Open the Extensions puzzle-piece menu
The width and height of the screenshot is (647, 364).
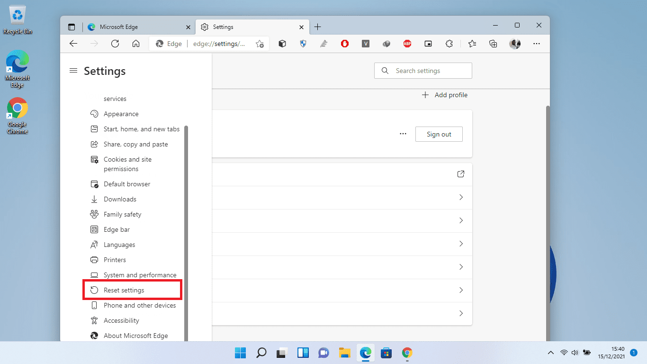coord(449,44)
